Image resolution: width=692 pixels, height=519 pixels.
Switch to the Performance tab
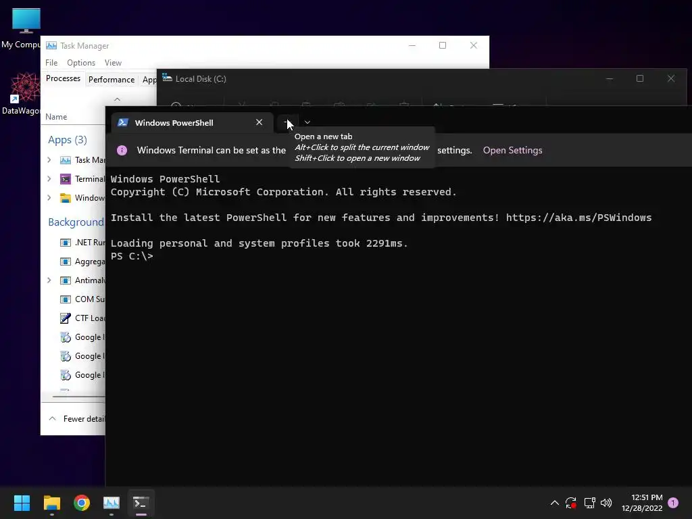(x=112, y=80)
